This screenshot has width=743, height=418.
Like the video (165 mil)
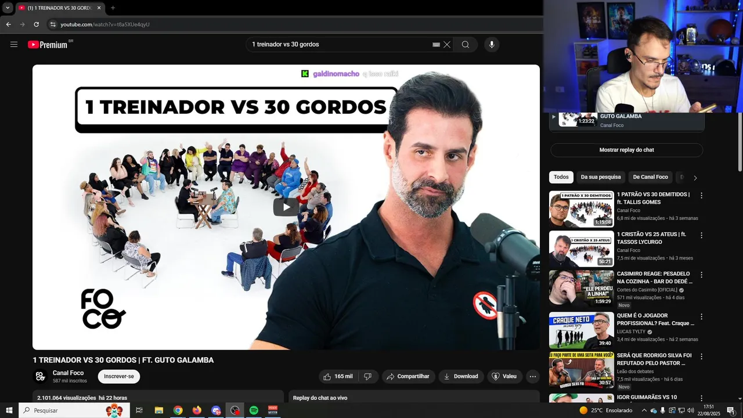pyautogui.click(x=338, y=376)
